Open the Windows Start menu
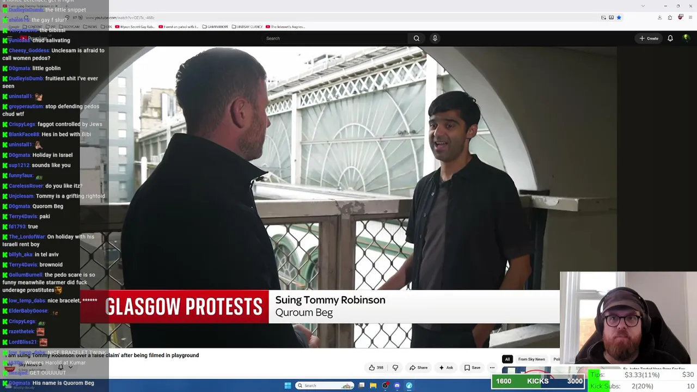This screenshot has width=697, height=392. (x=288, y=385)
